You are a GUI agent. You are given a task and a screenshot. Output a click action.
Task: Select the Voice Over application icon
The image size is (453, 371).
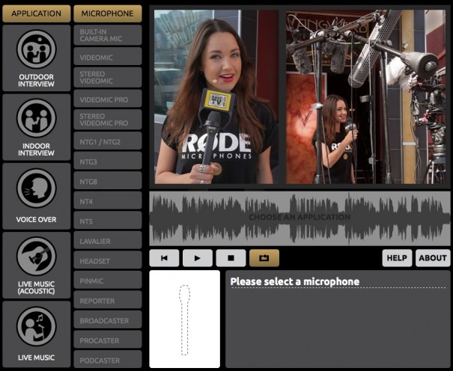[x=37, y=196]
